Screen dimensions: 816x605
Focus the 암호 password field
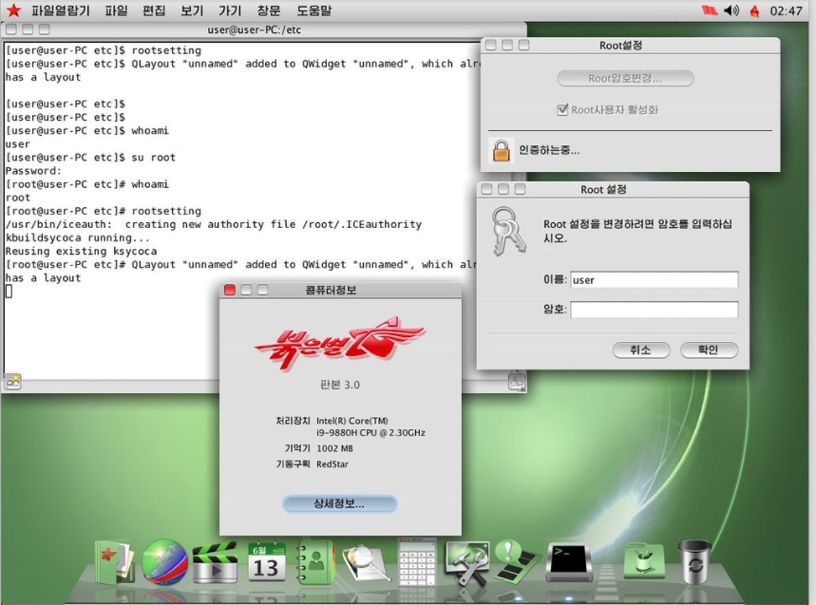(655, 310)
